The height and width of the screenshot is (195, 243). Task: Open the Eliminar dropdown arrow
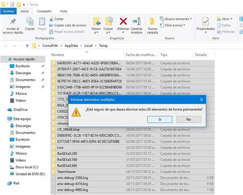pyautogui.click(x=123, y=32)
